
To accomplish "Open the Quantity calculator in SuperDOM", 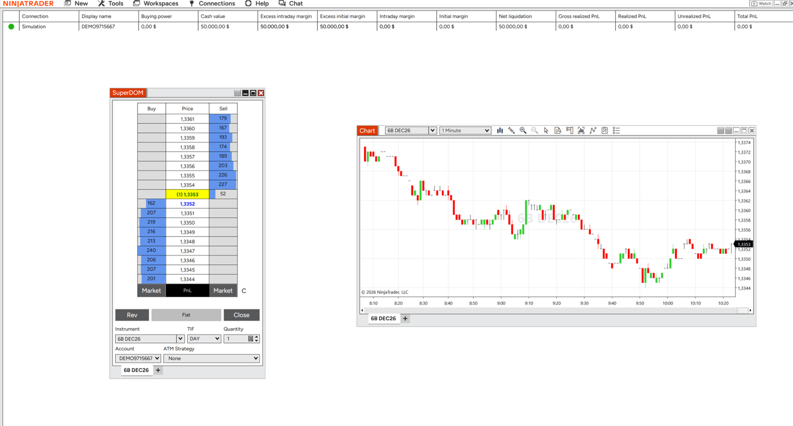I will [251, 339].
